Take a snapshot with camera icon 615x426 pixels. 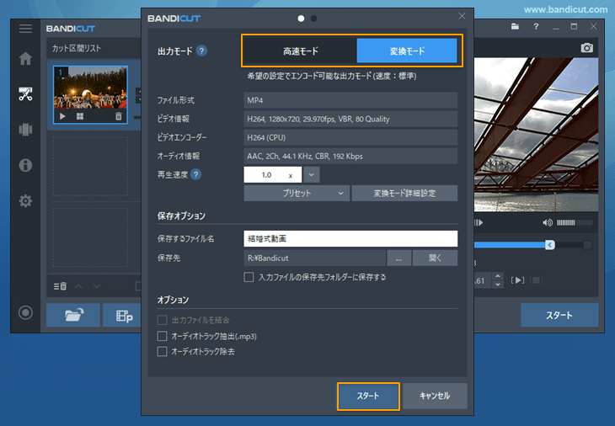coord(586,48)
